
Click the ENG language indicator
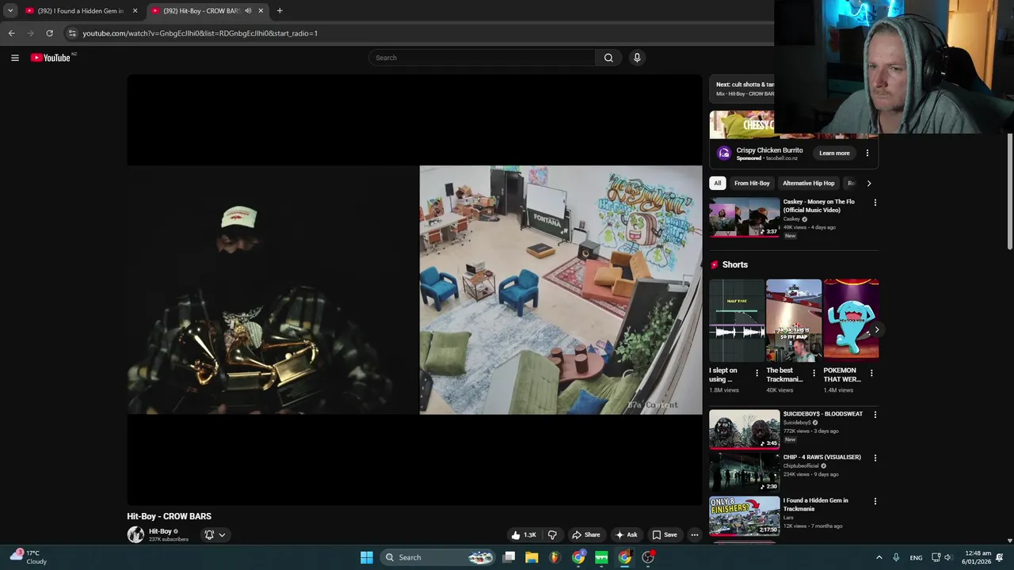pos(916,557)
